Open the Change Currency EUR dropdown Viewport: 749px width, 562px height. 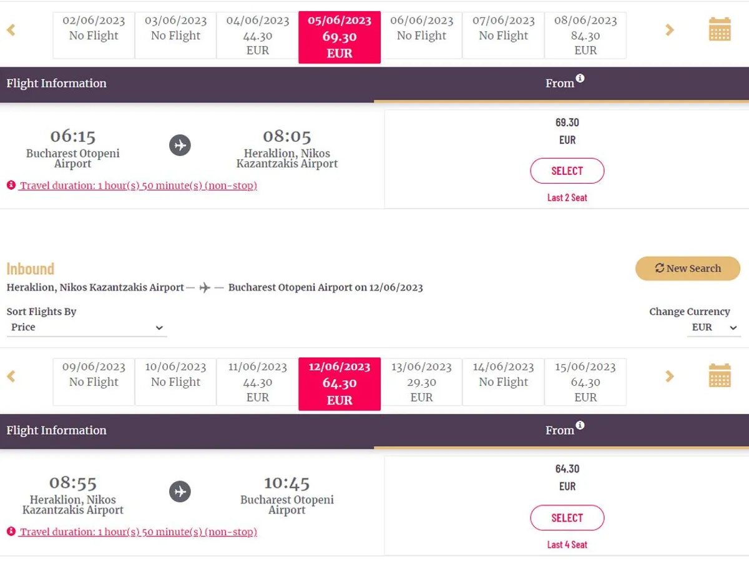tap(713, 327)
